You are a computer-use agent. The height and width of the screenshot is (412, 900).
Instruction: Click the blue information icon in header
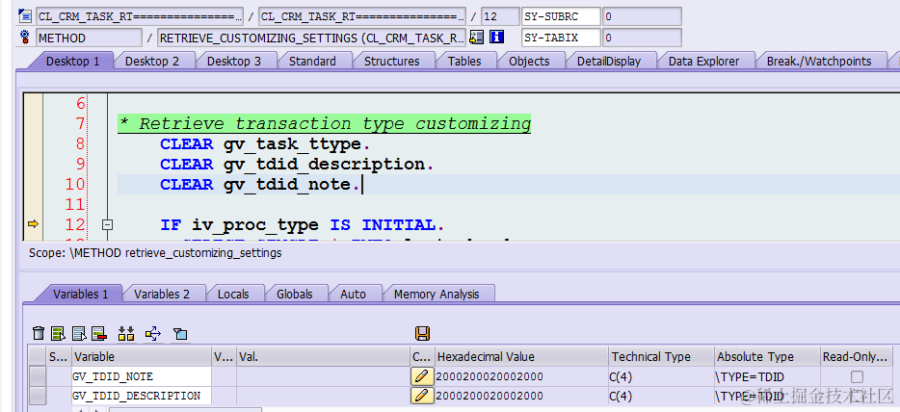coord(496,38)
